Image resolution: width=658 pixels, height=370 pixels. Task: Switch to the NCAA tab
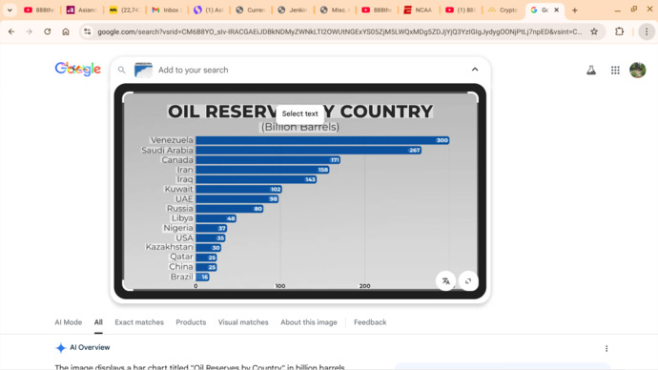pyautogui.click(x=418, y=10)
